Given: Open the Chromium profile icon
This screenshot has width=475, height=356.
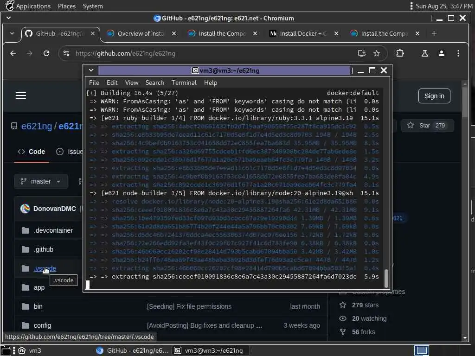Looking at the screenshot, I should (x=442, y=54).
